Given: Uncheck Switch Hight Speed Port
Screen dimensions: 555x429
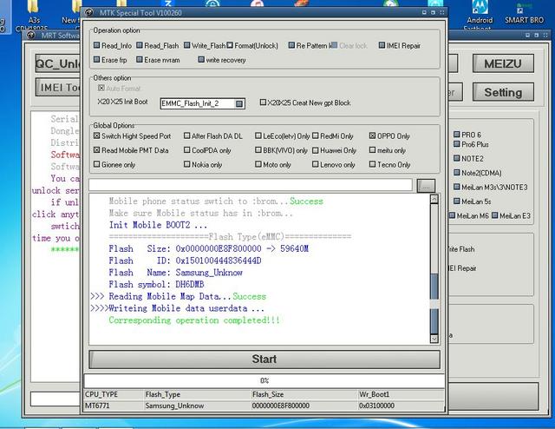Looking at the screenshot, I should coord(96,135).
